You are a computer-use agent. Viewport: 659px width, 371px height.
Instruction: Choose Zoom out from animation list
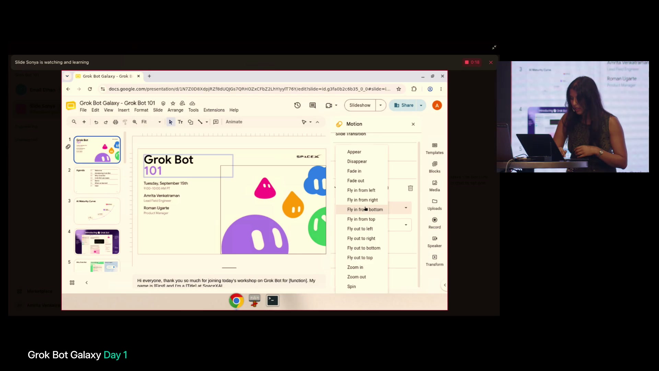(x=362, y=277)
